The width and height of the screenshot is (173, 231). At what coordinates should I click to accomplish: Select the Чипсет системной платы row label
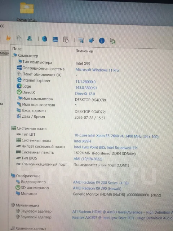coord(43,147)
